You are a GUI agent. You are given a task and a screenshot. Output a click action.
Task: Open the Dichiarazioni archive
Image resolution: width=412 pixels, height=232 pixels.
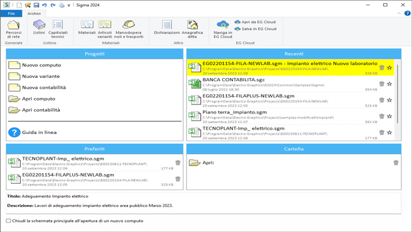(167, 27)
